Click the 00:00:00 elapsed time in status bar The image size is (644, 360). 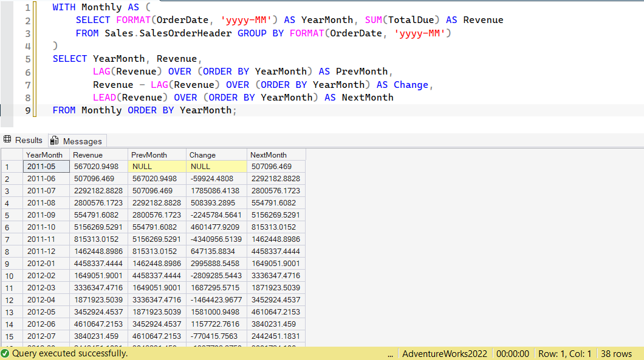pyautogui.click(x=513, y=353)
